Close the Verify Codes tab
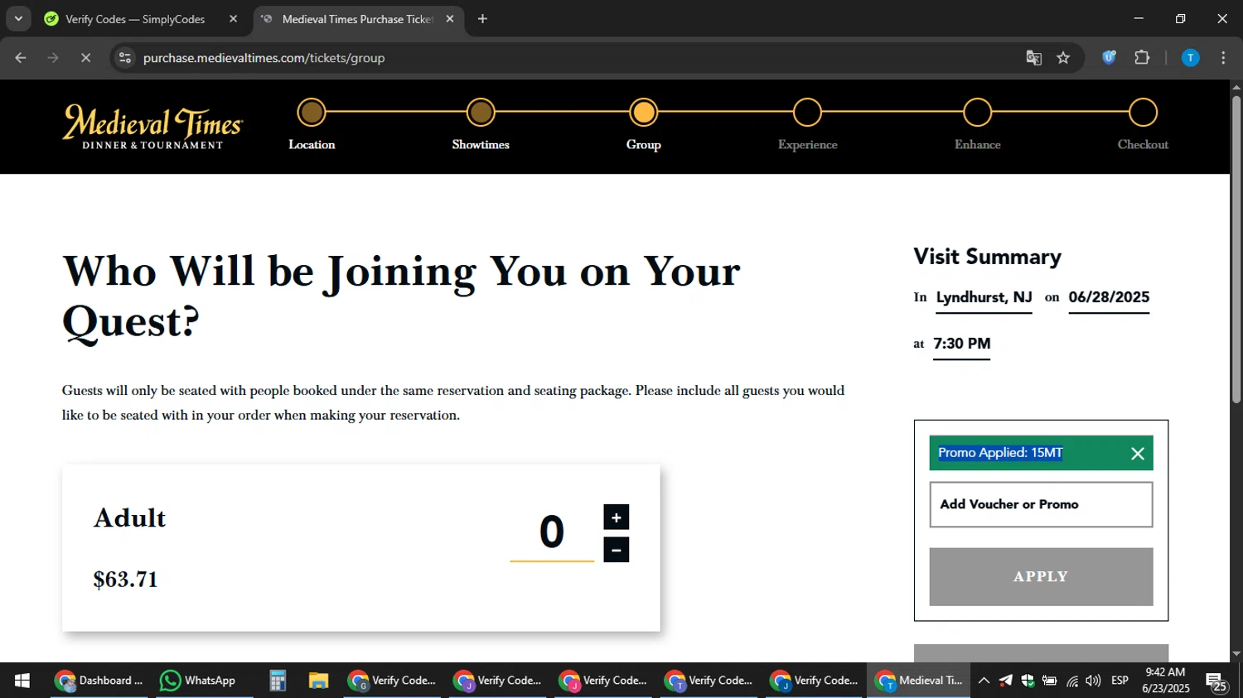 233,19
